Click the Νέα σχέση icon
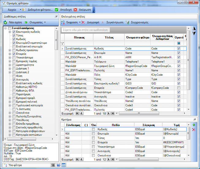The width and height of the screenshot is (200, 169). click(5, 22)
